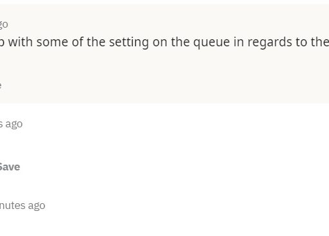Viewport: 329px width, 236px height.
Task: Click the word 'setting' in the comment
Action: click(129, 42)
